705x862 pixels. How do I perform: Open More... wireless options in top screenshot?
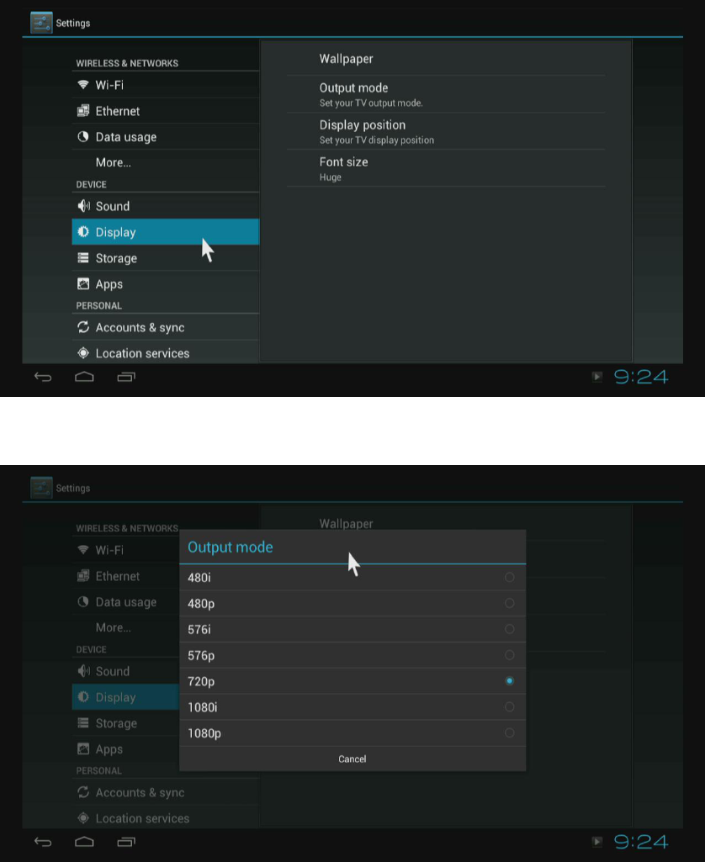pyautogui.click(x=166, y=162)
